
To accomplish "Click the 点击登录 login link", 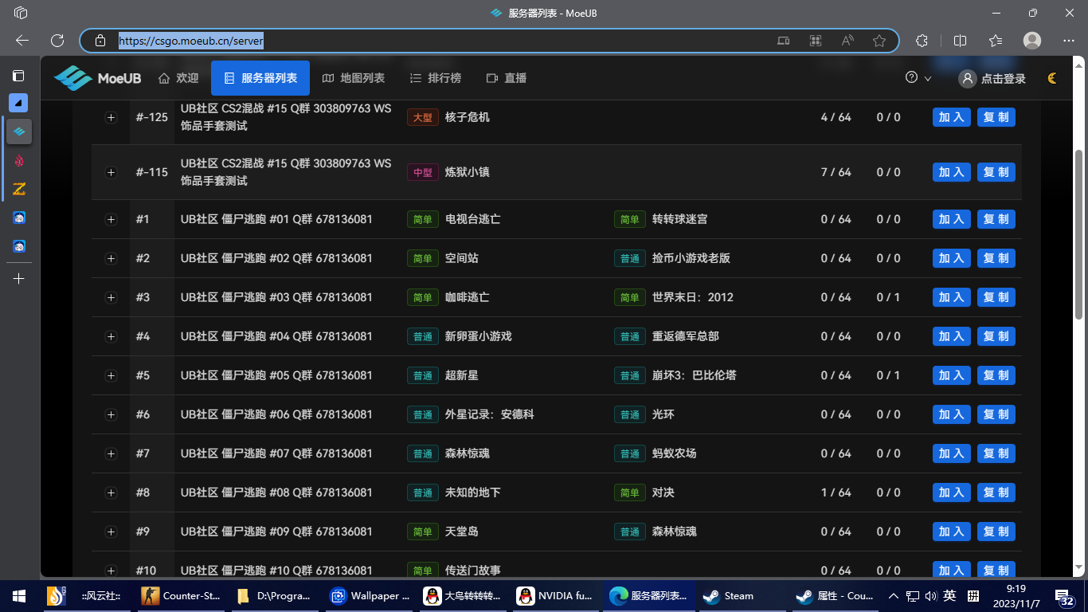I will click(x=992, y=78).
